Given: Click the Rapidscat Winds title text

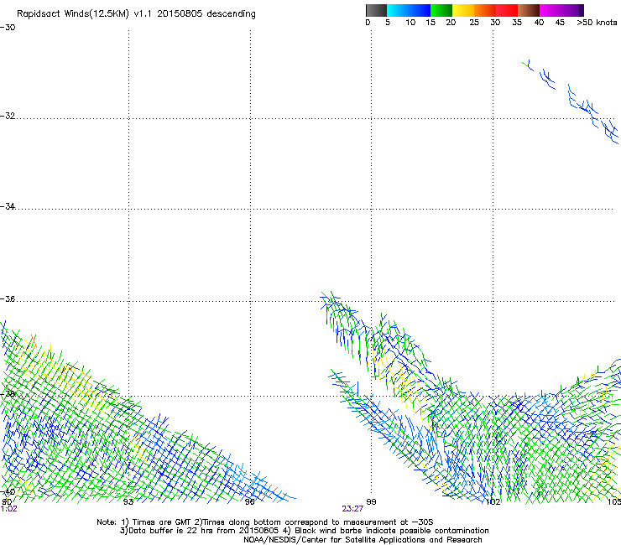Looking at the screenshot, I should click(x=136, y=13).
